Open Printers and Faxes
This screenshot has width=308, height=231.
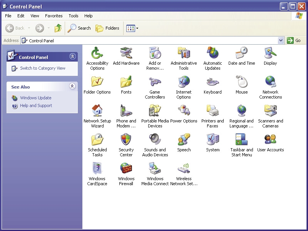213,111
